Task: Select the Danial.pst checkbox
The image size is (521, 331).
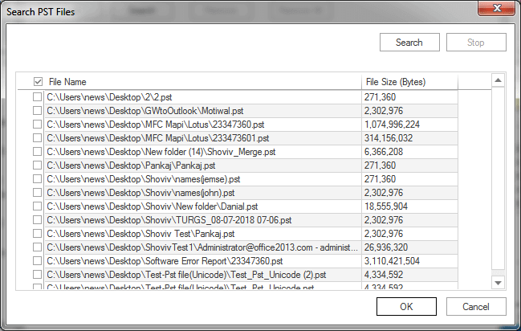Action: (x=38, y=206)
